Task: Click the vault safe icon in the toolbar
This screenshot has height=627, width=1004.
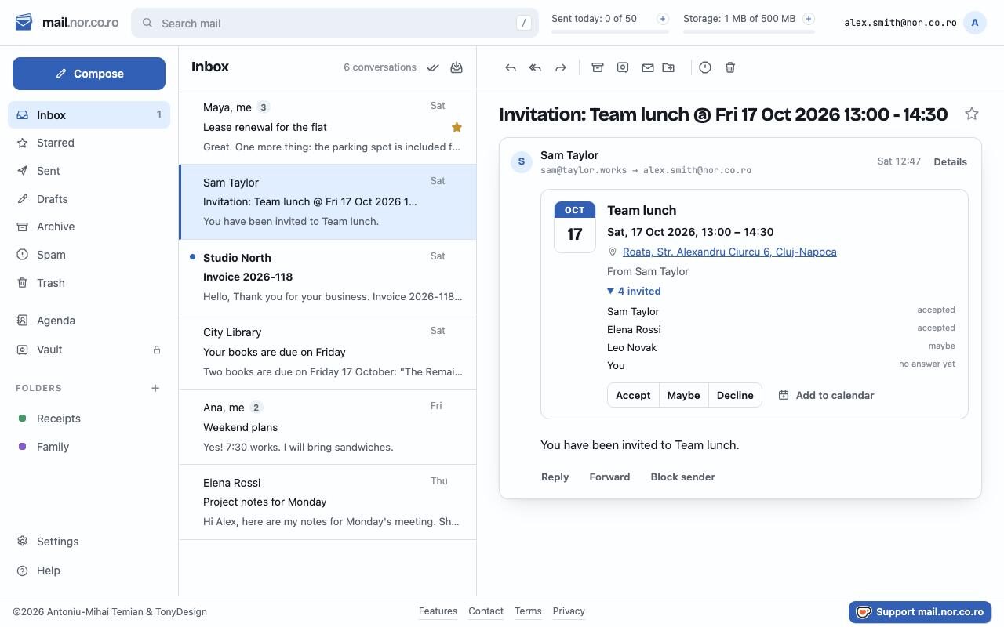Action: (623, 67)
